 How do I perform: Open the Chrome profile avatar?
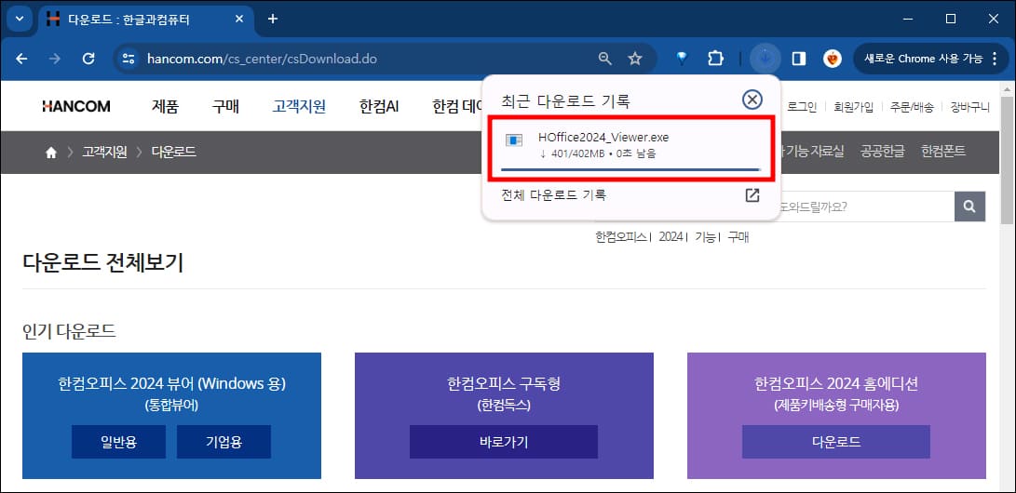click(832, 59)
